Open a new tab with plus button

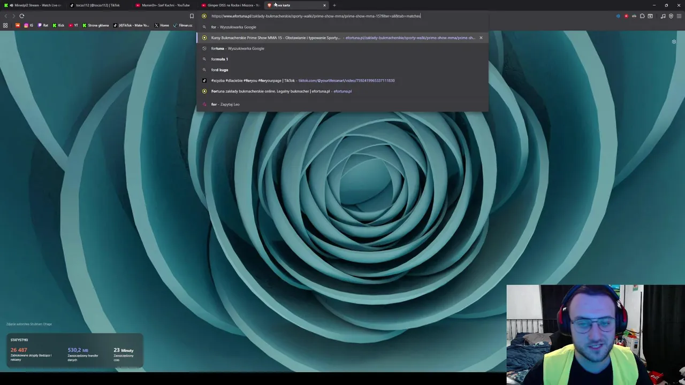pyautogui.click(x=334, y=5)
